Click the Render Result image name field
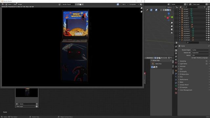Viewport: 210px width, 118px height. tap(68, 4)
